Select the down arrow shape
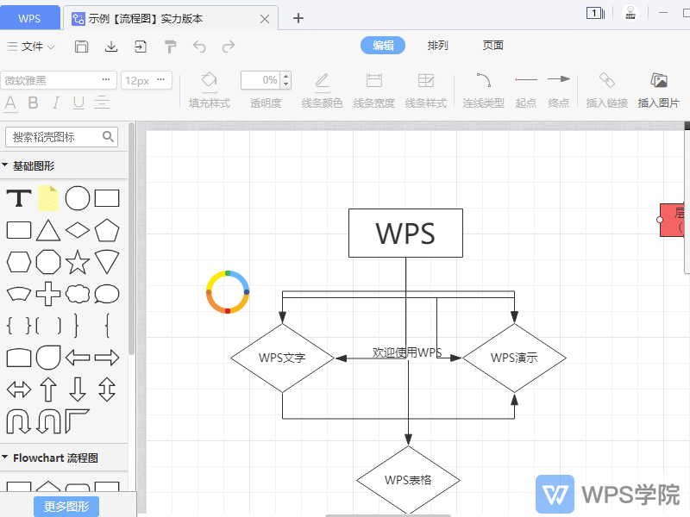Screen dimensions: 690x517 tap(78, 389)
